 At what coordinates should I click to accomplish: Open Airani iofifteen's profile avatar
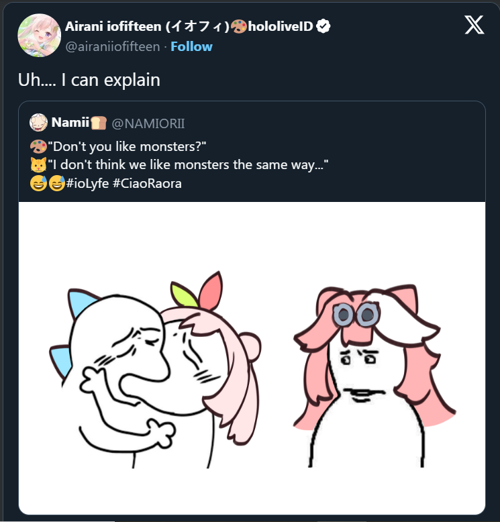[x=40, y=36]
